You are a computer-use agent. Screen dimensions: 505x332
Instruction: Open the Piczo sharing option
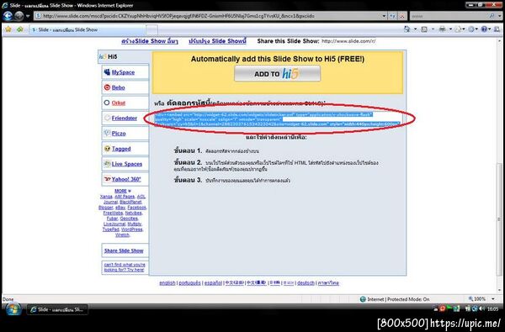119,134
